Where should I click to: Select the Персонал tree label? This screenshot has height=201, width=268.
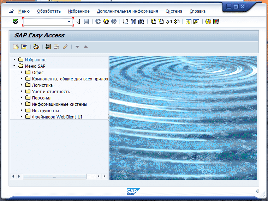[42, 98]
